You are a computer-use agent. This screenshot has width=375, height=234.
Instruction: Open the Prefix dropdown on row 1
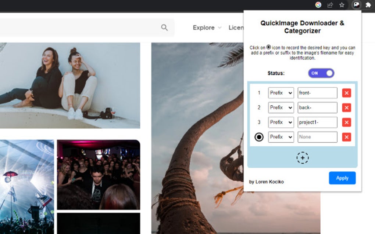(x=281, y=93)
